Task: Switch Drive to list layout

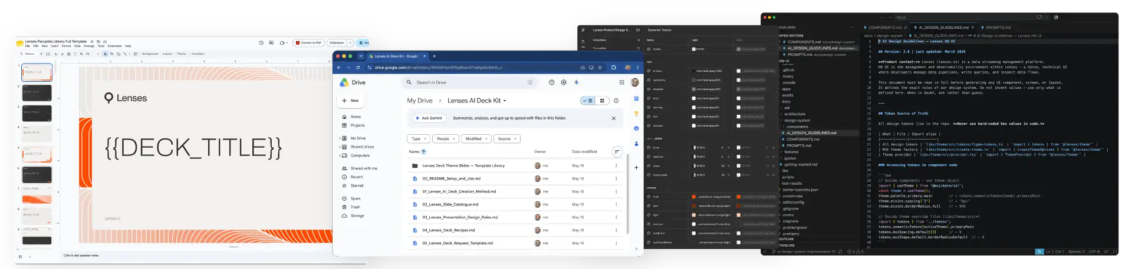Action: [588, 101]
